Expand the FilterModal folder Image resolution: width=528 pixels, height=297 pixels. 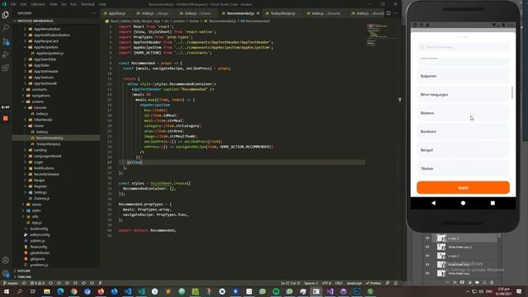coord(25,120)
